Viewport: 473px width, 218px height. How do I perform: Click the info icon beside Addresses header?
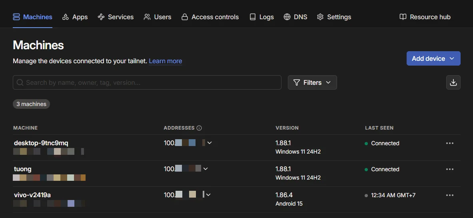coord(199,128)
